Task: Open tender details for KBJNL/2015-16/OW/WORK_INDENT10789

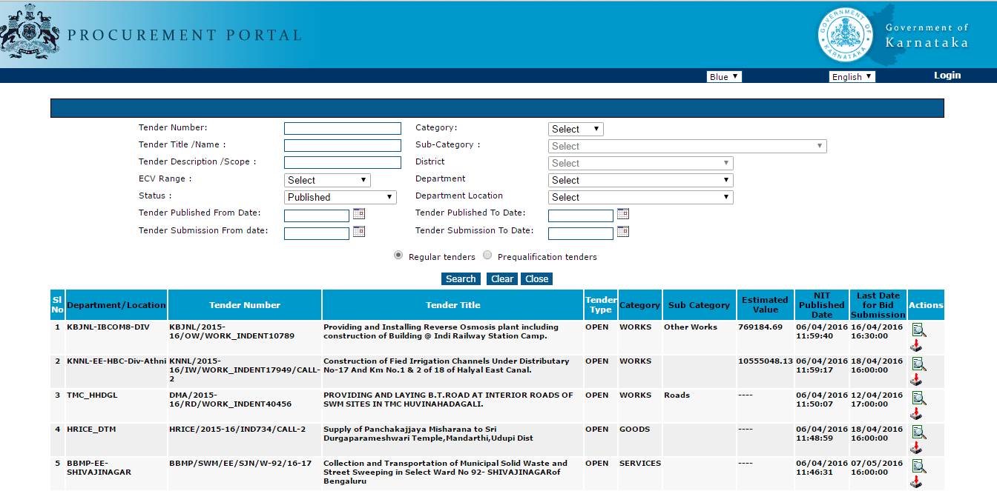Action: 919,329
